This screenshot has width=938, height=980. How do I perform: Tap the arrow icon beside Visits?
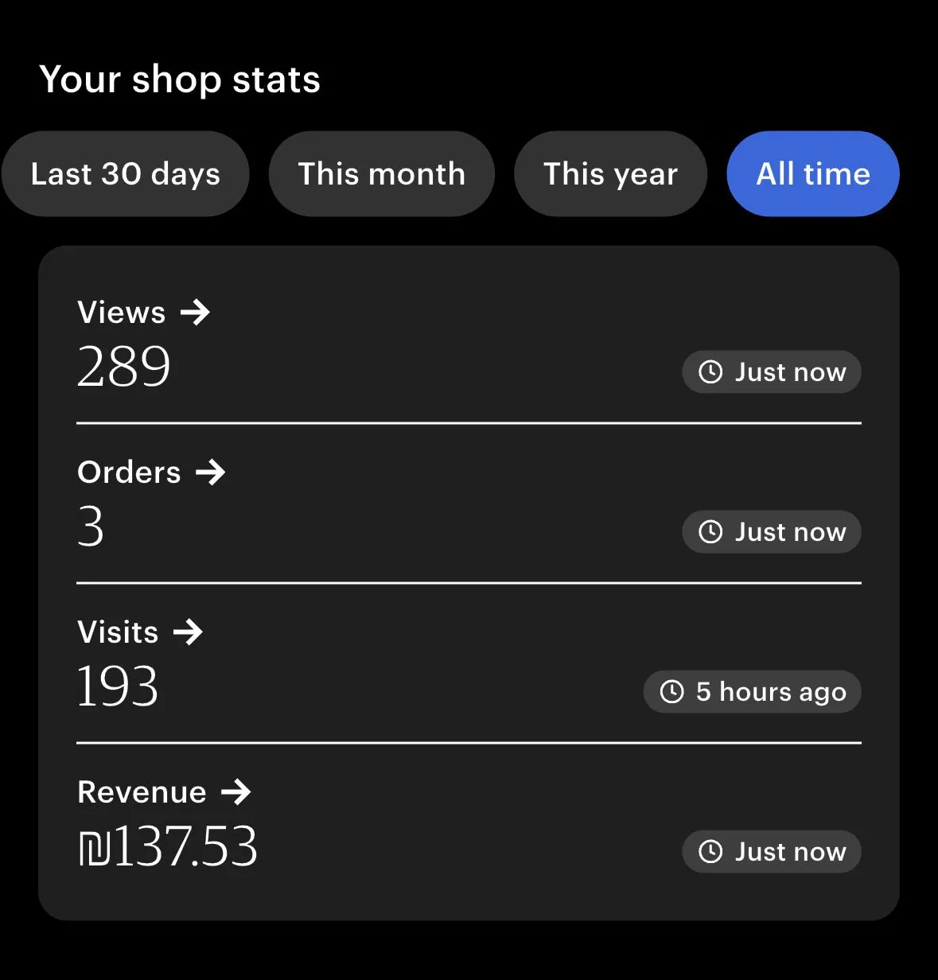[x=189, y=632]
